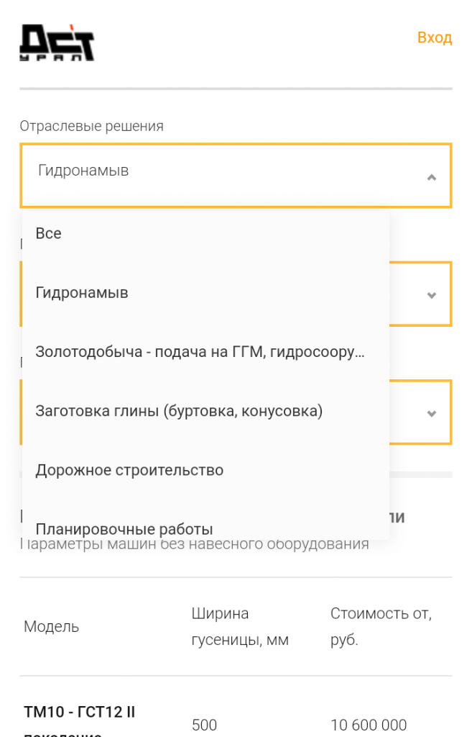Choose the Гидронамыв option from the list

[82, 292]
